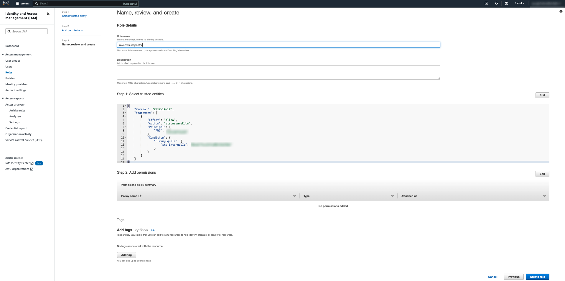Screen dimensions: 565x281
Task: Open Account settings in the sidebar
Action: point(16,90)
